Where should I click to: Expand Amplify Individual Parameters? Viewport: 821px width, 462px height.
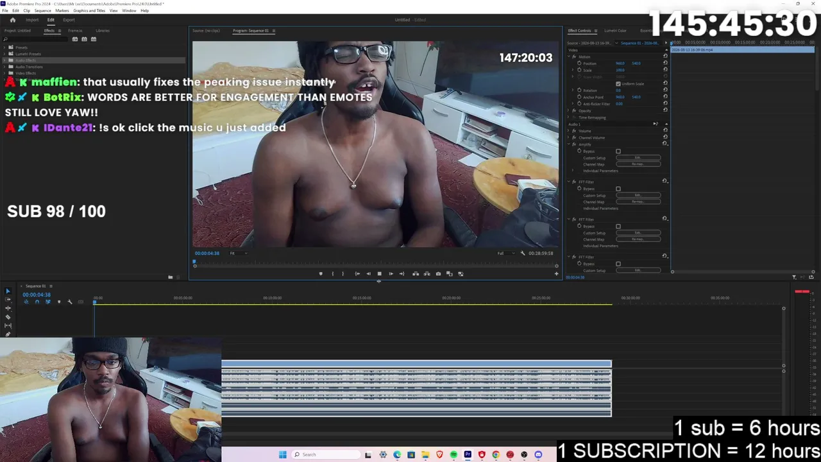click(x=573, y=171)
